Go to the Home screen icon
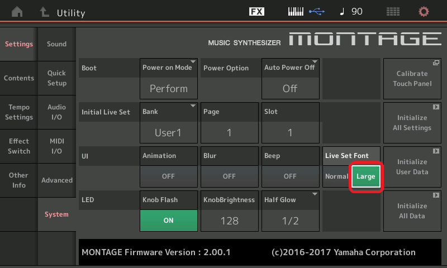Screen dimensions: 447x268 click(x=18, y=12)
